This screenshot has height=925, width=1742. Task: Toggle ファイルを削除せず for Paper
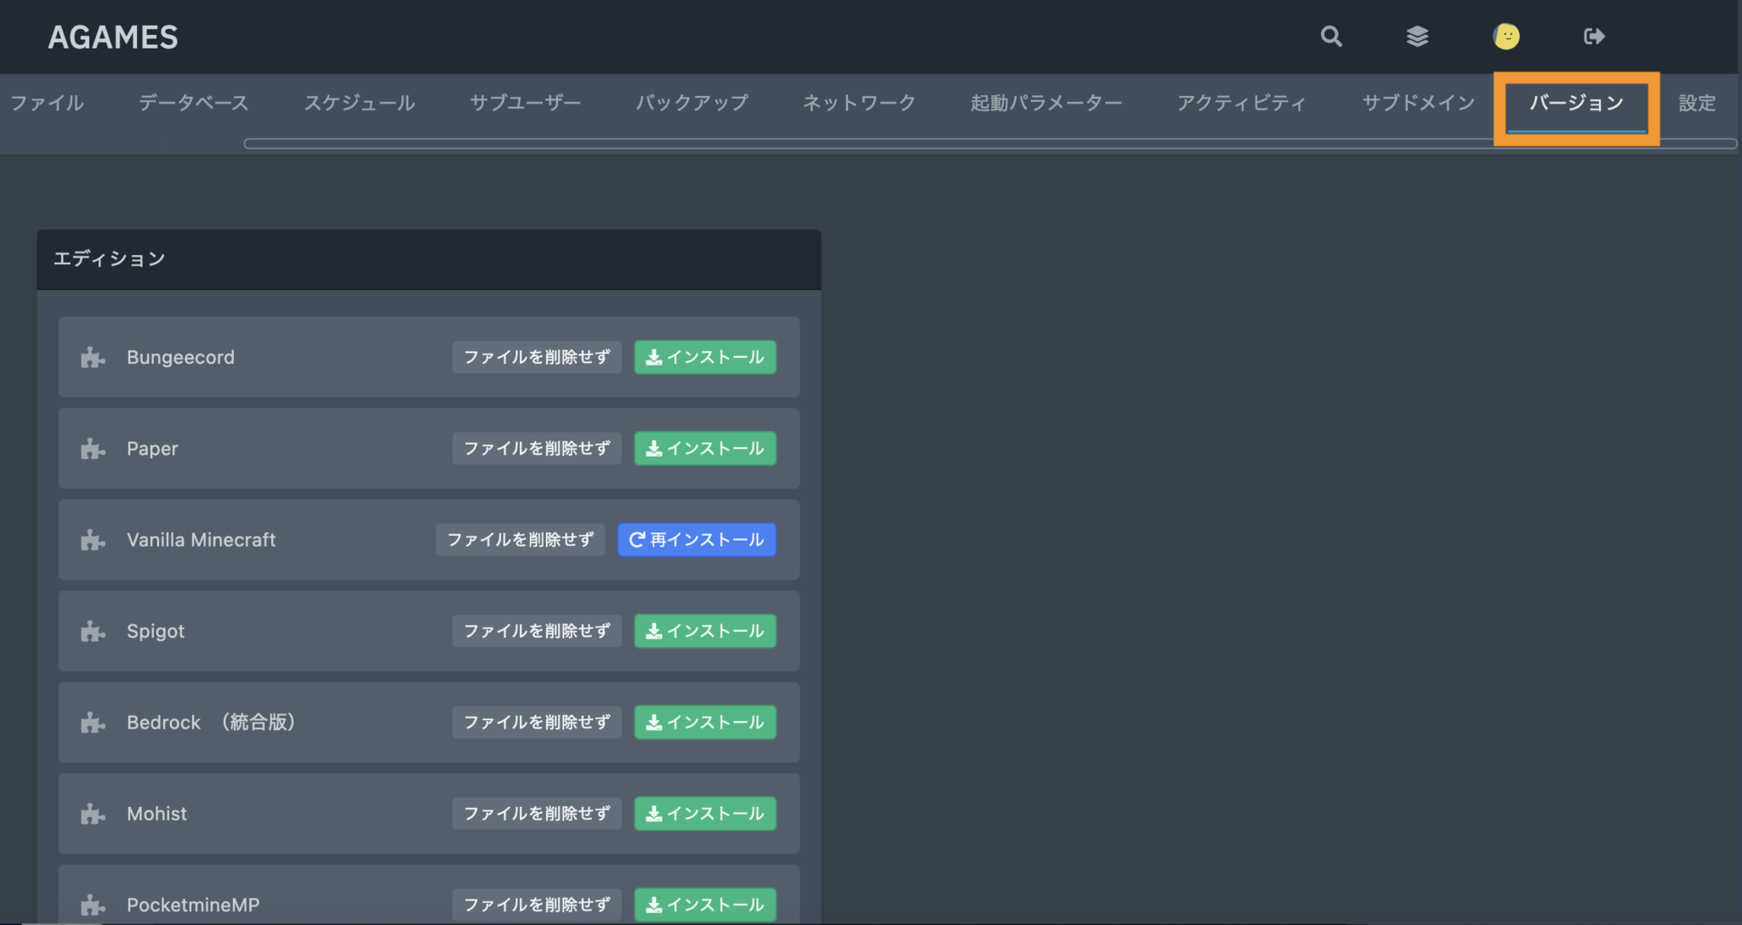[536, 448]
